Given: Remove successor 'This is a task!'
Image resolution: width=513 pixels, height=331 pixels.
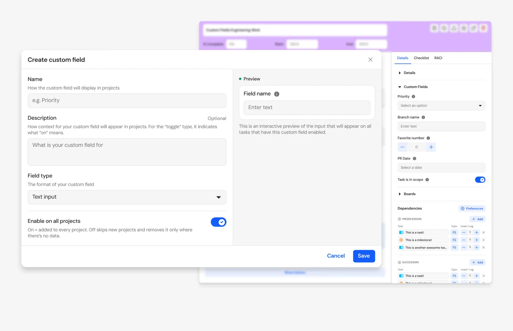Looking at the screenshot, I should (x=484, y=276).
